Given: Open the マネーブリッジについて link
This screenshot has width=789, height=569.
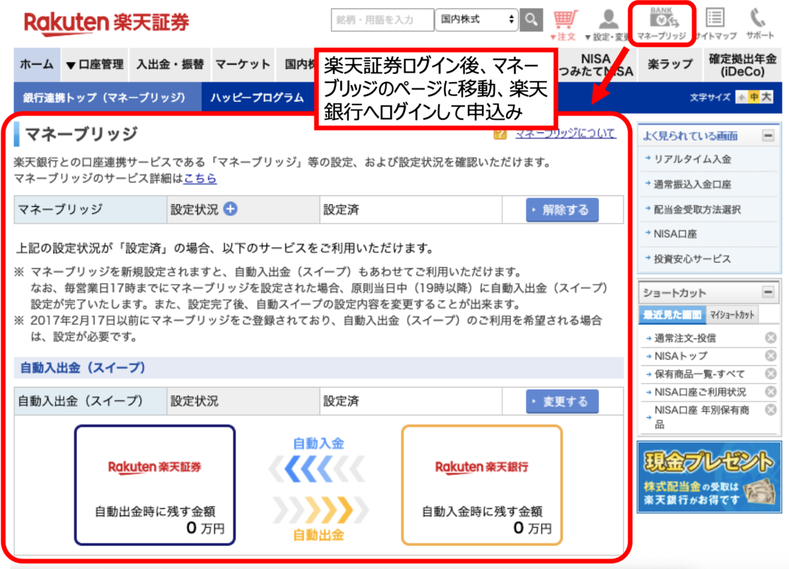Looking at the screenshot, I should pos(565,134).
